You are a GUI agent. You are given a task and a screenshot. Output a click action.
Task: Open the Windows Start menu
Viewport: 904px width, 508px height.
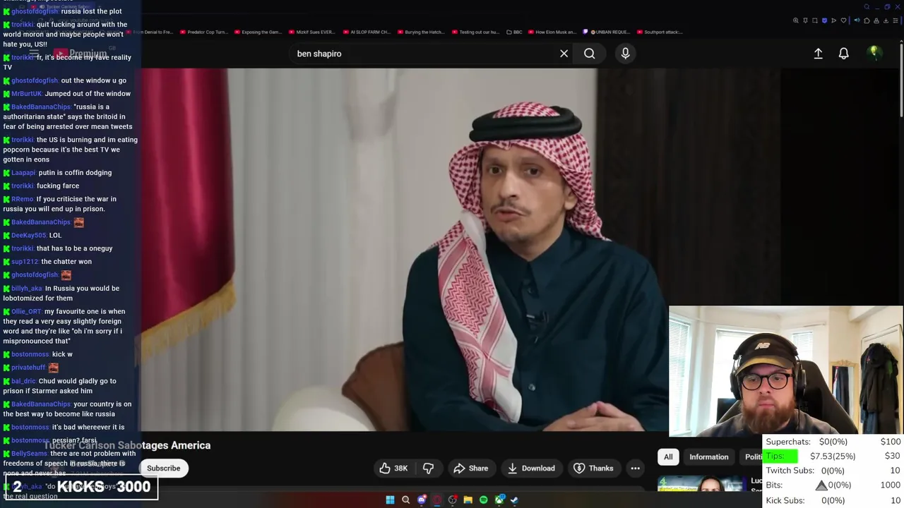(x=390, y=500)
